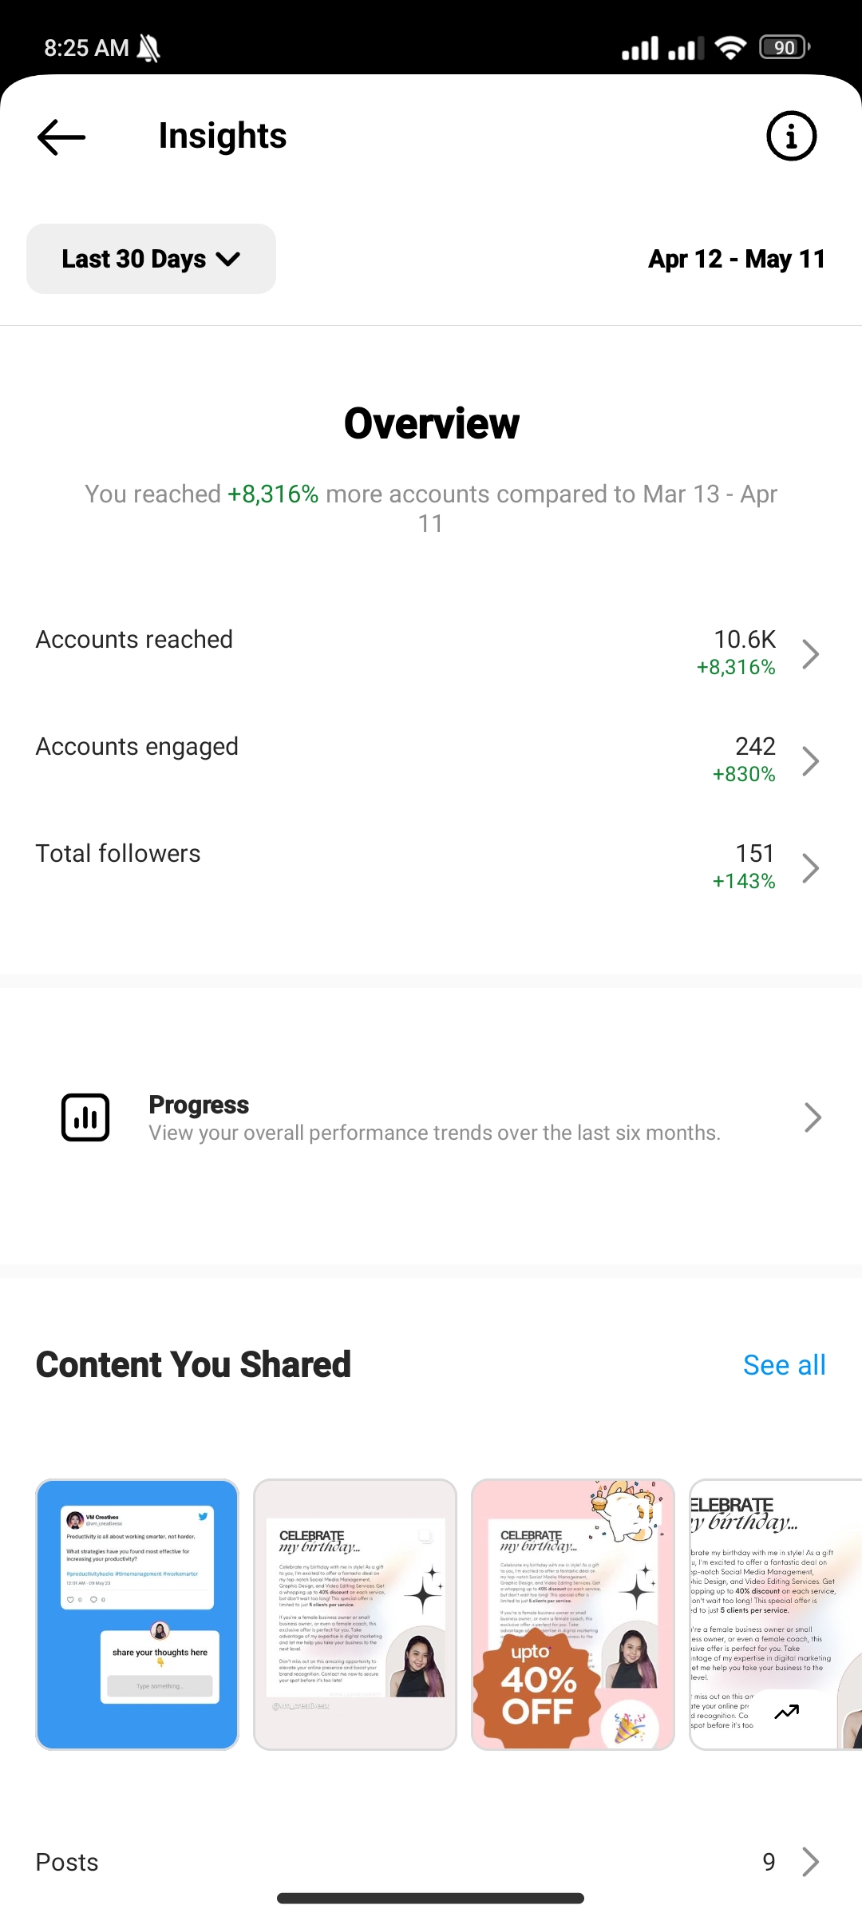Image resolution: width=862 pixels, height=1917 pixels.
Task: Expand Total followers details chevron
Action: [x=811, y=867]
